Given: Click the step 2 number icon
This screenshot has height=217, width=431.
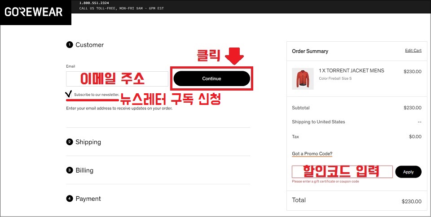Looking at the screenshot, I should tap(70, 142).
